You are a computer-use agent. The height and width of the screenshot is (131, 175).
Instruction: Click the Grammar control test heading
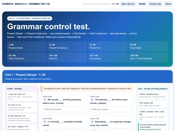48,27
